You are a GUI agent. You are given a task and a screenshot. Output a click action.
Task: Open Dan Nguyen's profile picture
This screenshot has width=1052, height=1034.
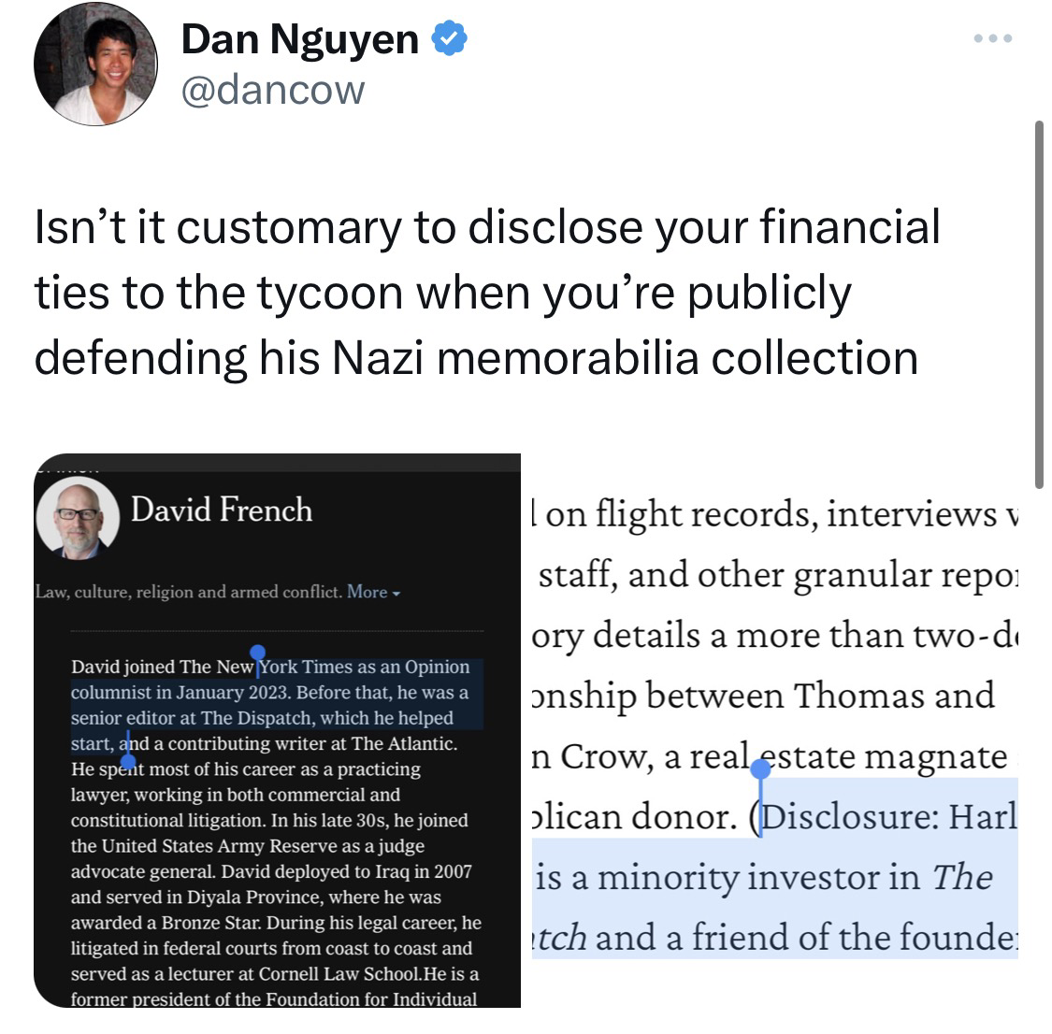pyautogui.click(x=96, y=64)
